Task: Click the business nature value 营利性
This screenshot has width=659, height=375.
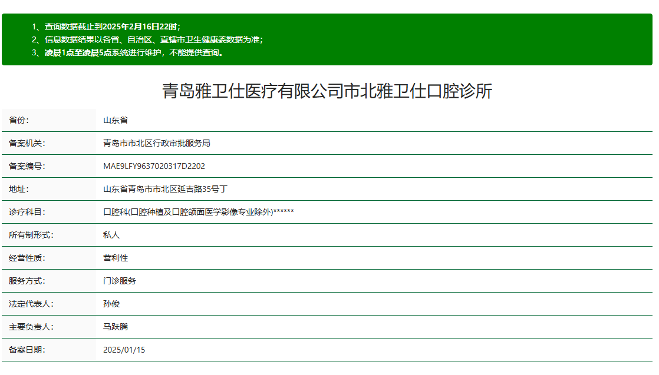Action: click(x=116, y=258)
